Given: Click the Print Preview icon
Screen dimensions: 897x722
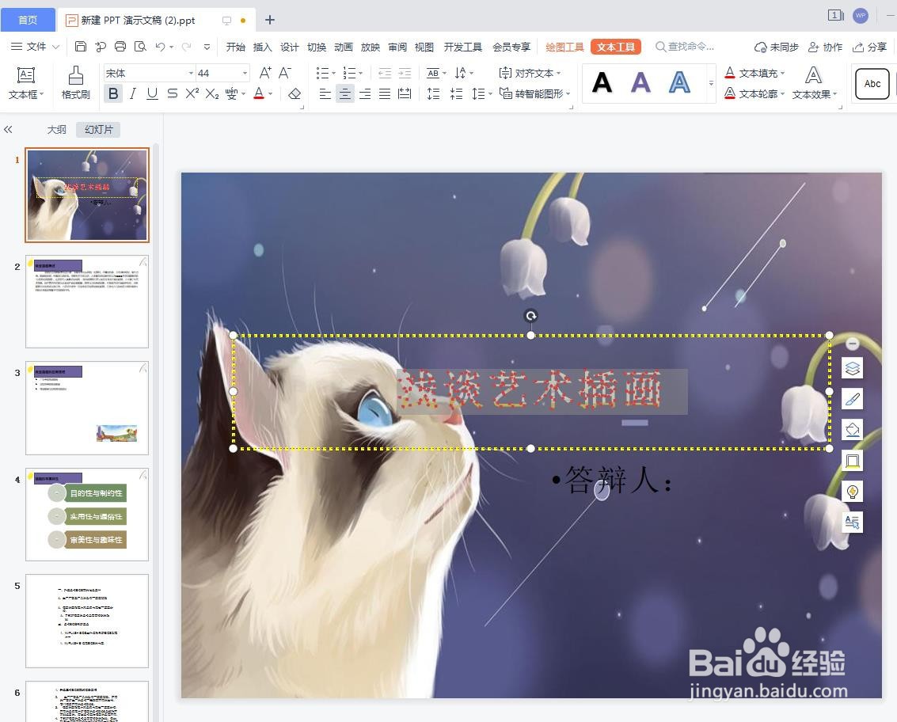Looking at the screenshot, I should click(140, 47).
